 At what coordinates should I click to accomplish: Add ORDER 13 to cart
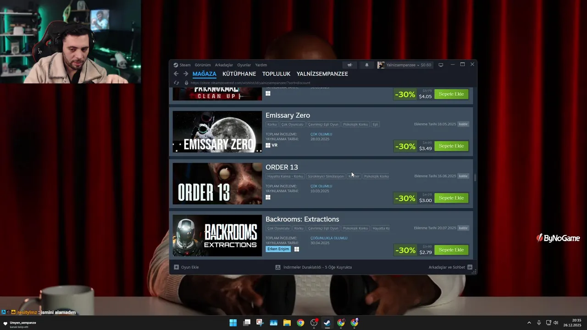pos(451,198)
